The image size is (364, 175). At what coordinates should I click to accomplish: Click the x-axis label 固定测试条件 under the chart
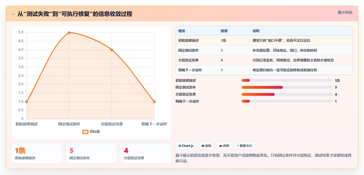point(69,124)
